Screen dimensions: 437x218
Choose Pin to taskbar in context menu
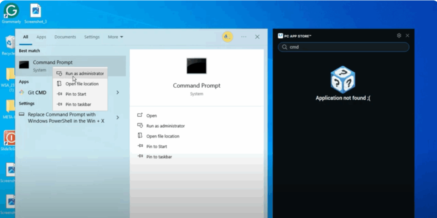click(80, 104)
